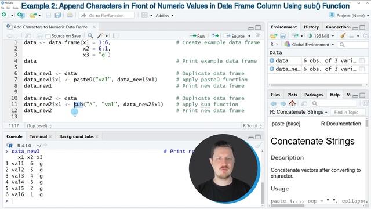Click the Create Project icon
Image resolution: width=371 pixels, height=209 pixels.
21,16
